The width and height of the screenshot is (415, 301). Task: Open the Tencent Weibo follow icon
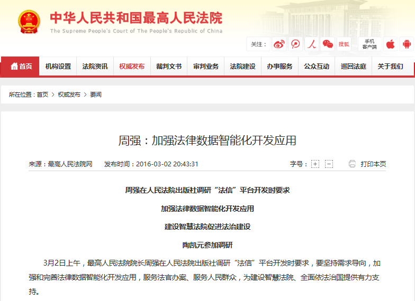[295, 44]
